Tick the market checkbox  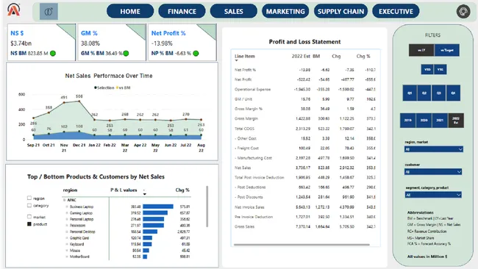click(x=29, y=217)
